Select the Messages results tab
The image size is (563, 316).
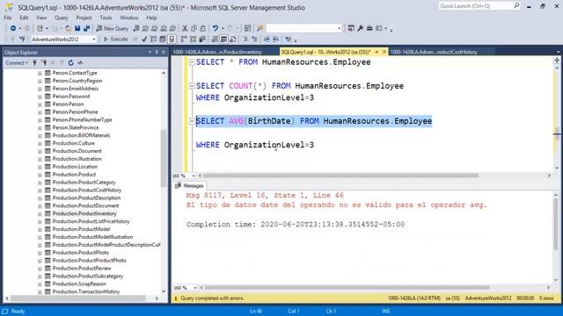tap(189, 186)
